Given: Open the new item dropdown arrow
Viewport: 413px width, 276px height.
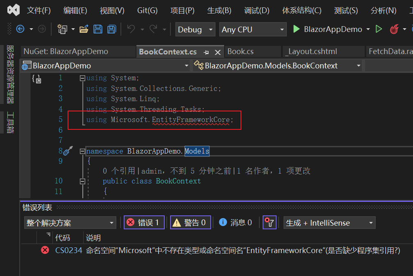Looking at the screenshot, I should [73, 29].
